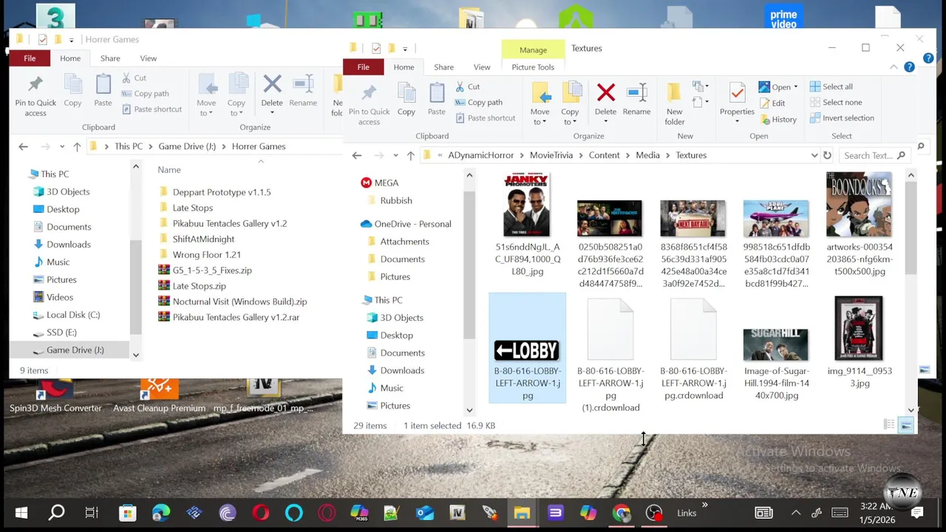Click Move to icon in Textures ribbon
This screenshot has width=946, height=532.
[540, 103]
